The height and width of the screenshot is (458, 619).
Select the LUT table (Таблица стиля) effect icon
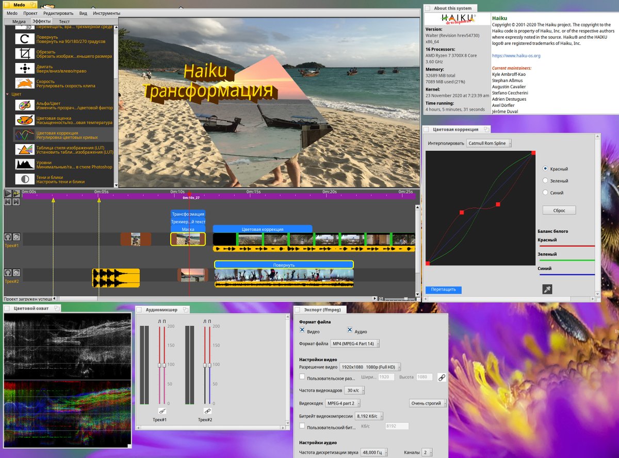pos(24,149)
